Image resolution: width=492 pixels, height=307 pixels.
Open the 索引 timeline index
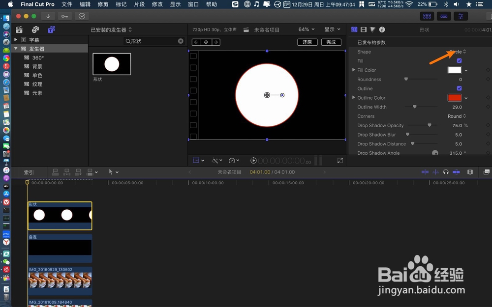[29, 172]
